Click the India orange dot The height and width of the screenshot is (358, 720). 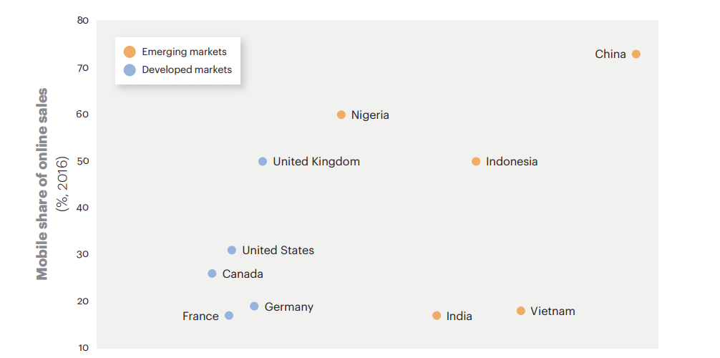437,316
